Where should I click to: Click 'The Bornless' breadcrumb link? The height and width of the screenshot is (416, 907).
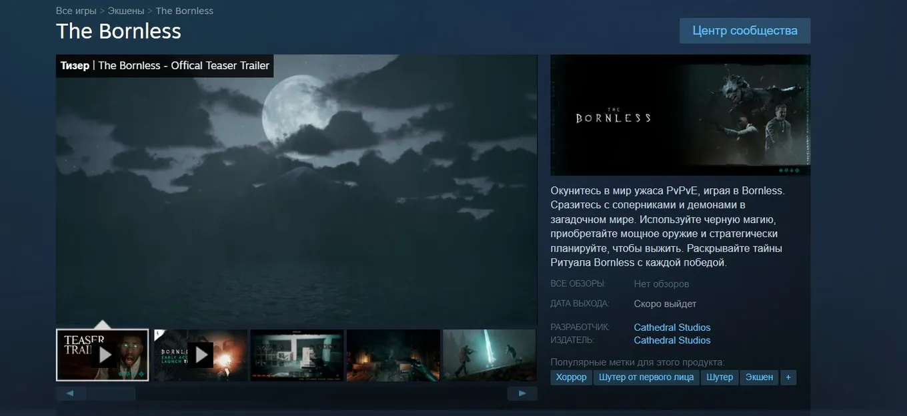185,11
